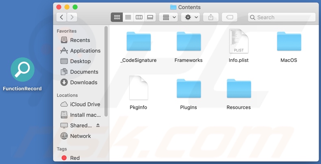Switch to gallery view mode
321x164 pixels.
tap(150, 17)
